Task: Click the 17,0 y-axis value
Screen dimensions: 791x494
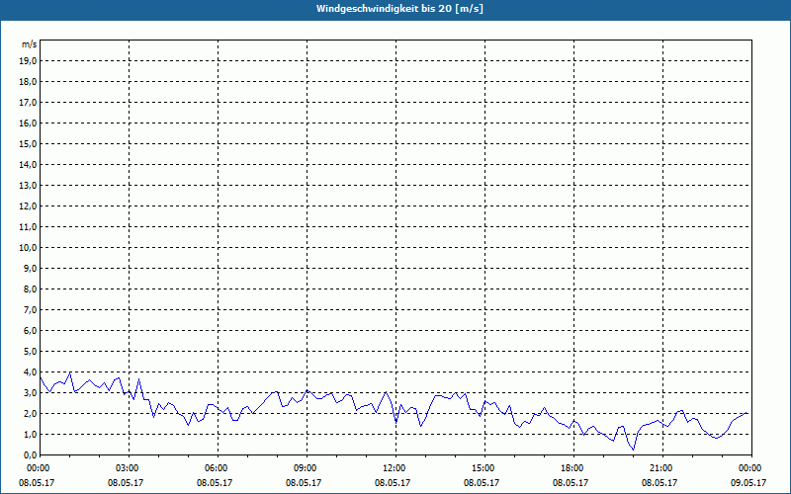Action: (x=30, y=103)
